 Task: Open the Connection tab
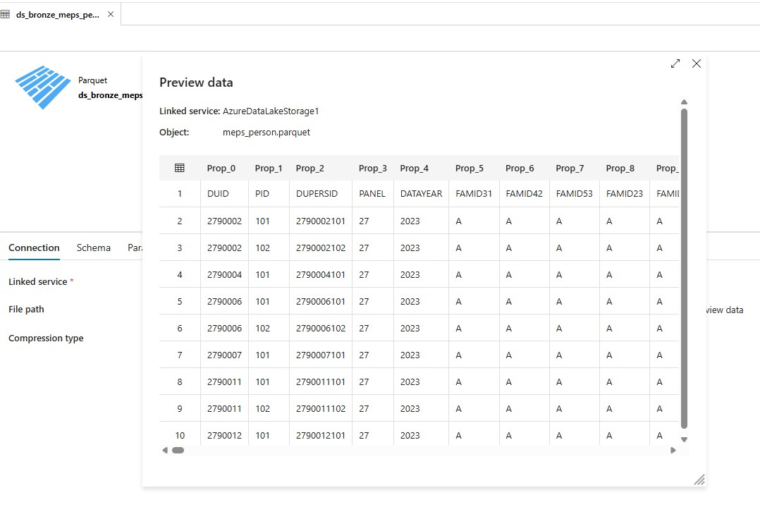pyautogui.click(x=34, y=248)
